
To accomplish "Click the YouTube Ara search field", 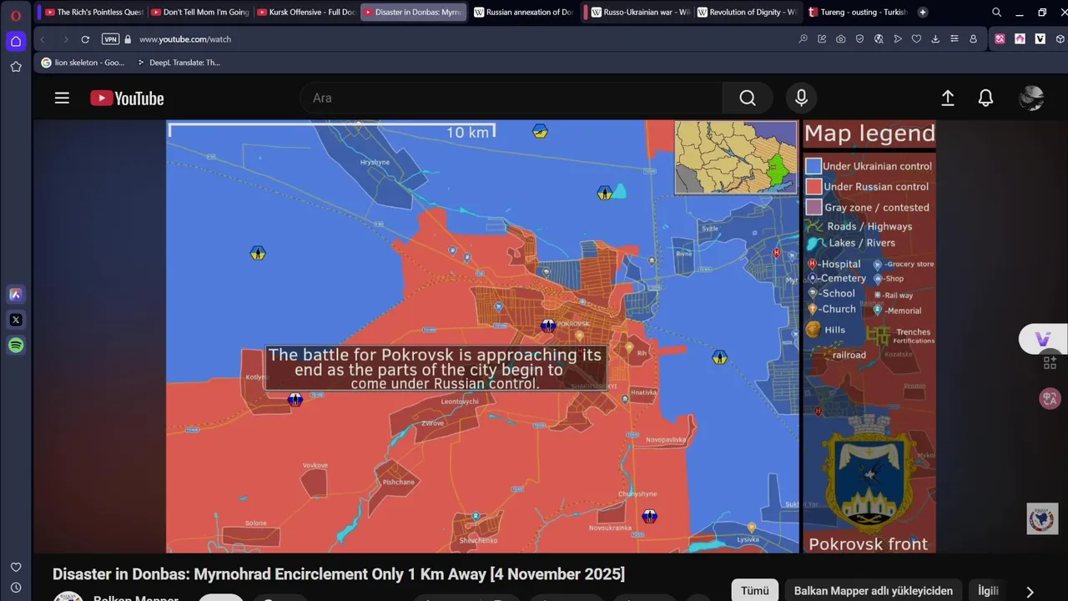I will click(511, 98).
